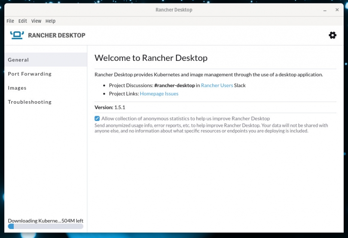Click the Kubernetes download progress bar
The width and height of the screenshot is (348, 238).
coord(46,226)
